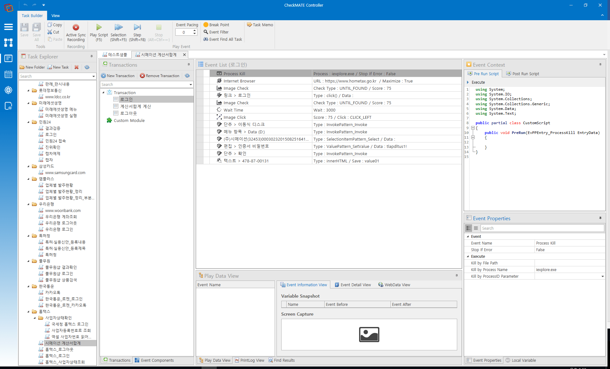Click the Transactions search field
The width and height of the screenshot is (610, 369).
(x=144, y=84)
